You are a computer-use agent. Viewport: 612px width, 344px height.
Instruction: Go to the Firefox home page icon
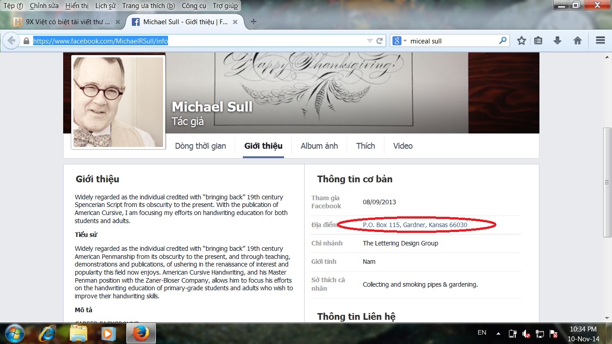pos(578,41)
